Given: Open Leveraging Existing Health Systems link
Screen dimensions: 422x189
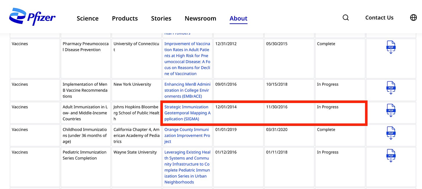Looking at the screenshot, I should click(188, 167).
